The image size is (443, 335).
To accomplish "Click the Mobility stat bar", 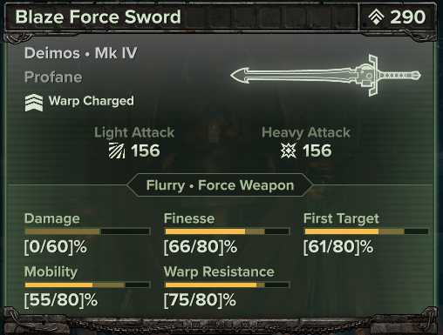I will tap(87, 285).
